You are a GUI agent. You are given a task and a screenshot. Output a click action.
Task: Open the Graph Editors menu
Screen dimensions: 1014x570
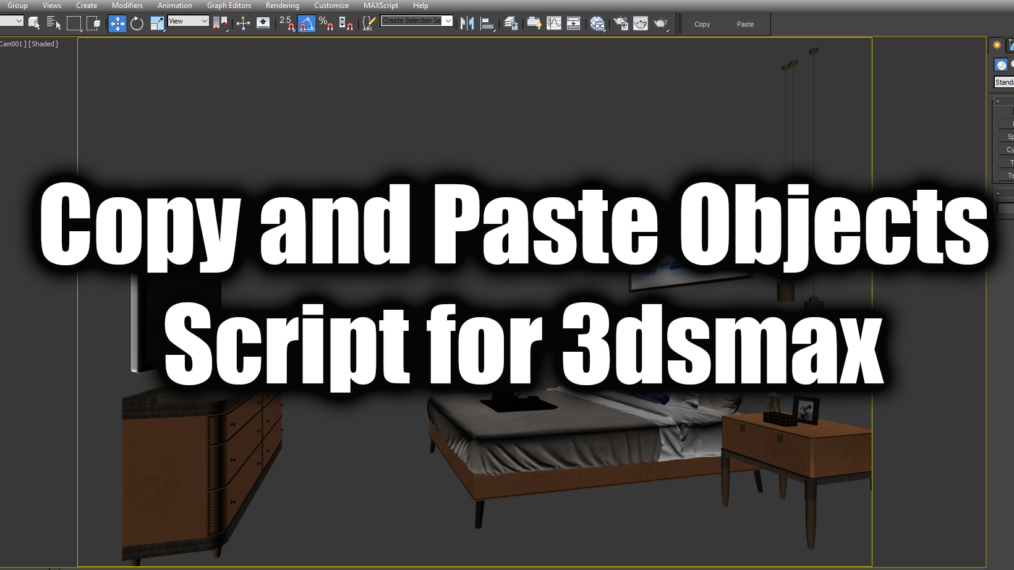(229, 6)
